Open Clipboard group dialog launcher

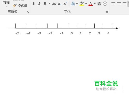pyautogui.click(x=28, y=12)
